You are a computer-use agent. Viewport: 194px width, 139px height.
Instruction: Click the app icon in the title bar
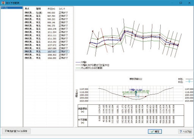click(x=3, y=3)
